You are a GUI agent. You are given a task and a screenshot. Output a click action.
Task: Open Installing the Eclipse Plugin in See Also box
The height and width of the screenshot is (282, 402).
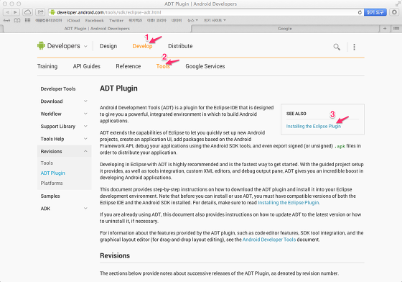point(314,127)
